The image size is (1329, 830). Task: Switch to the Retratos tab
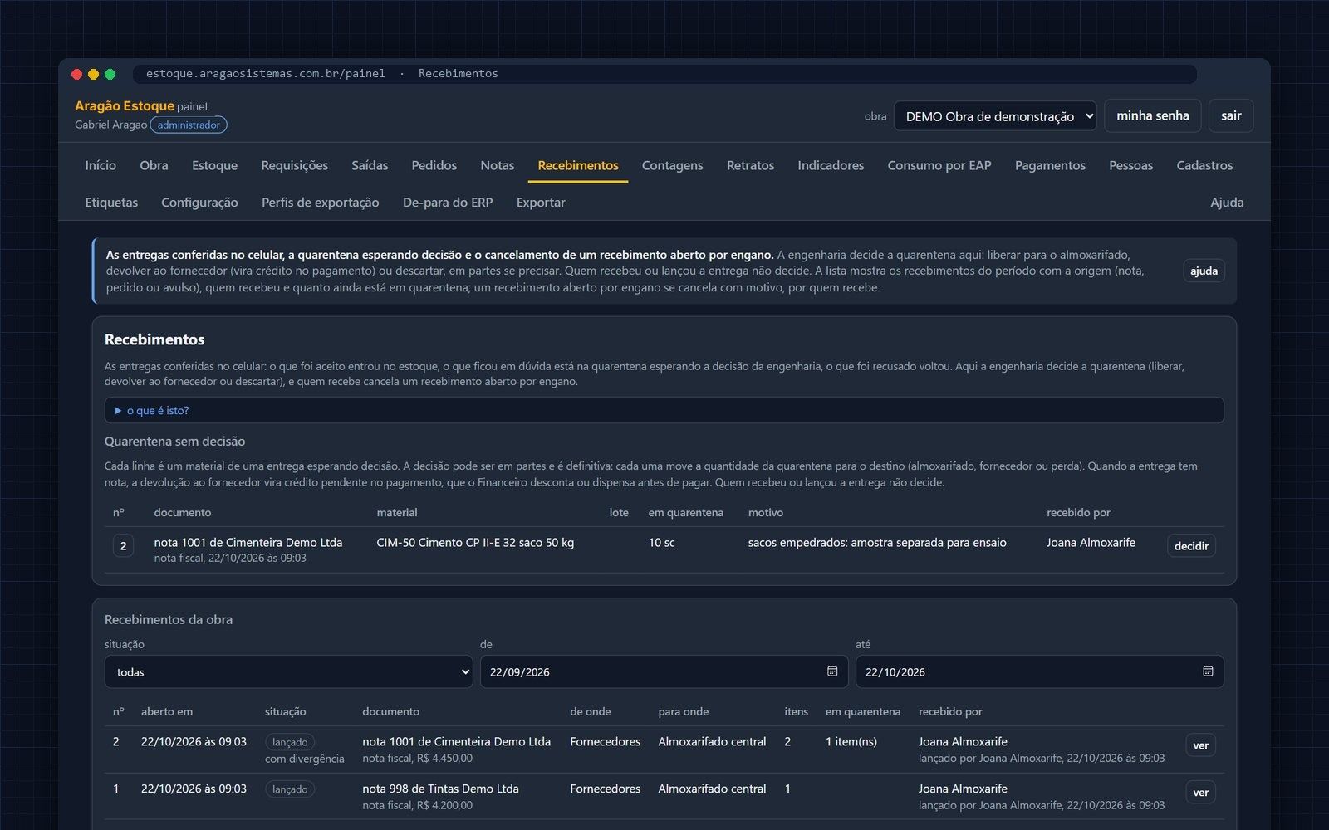click(750, 165)
